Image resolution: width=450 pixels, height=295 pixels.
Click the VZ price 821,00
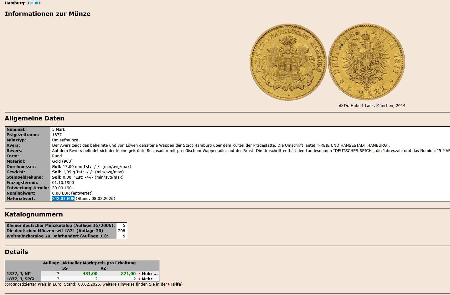[128, 274]
